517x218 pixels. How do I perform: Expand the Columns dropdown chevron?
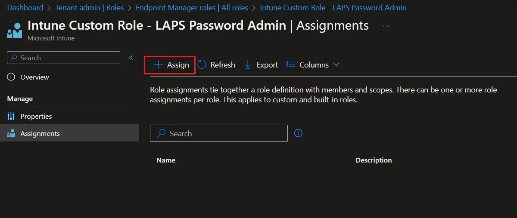336,64
